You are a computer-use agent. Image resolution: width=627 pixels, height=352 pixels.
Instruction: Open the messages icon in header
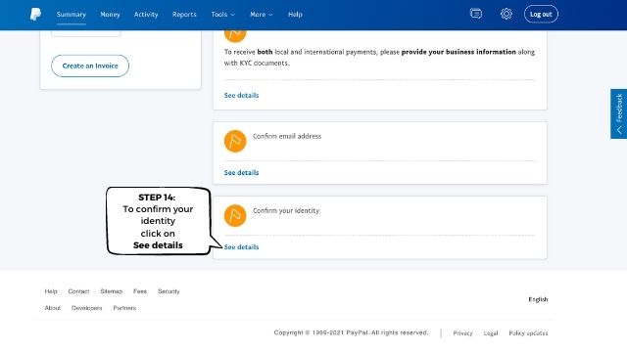tap(476, 14)
